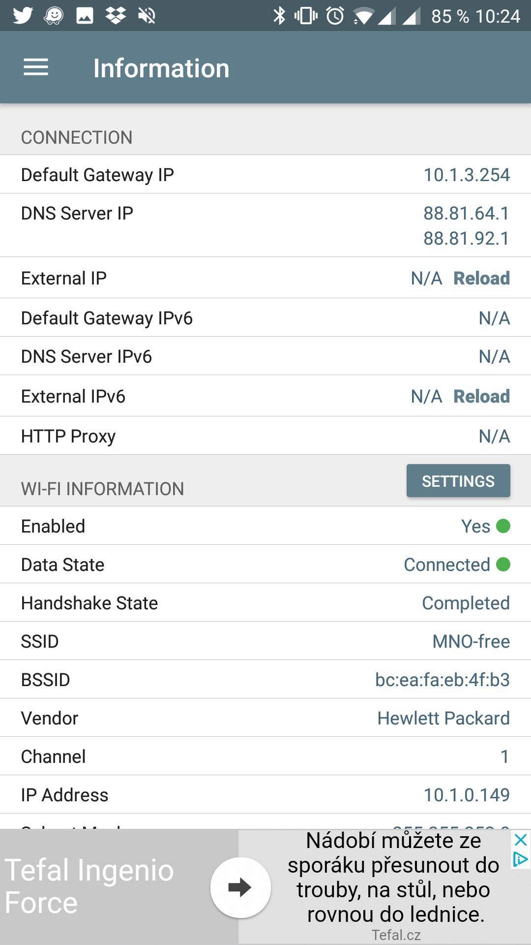The image size is (531, 945).
Task: Tap the IP Address row
Action: [x=265, y=795]
